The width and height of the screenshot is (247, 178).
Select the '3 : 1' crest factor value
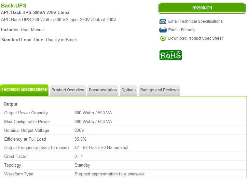click(x=79, y=157)
